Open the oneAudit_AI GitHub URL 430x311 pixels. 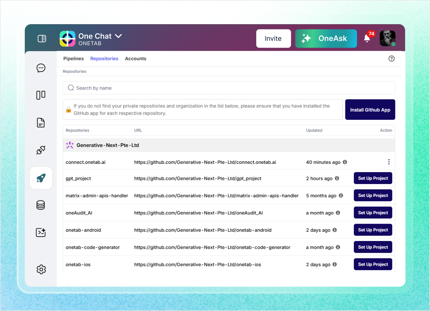(199, 213)
